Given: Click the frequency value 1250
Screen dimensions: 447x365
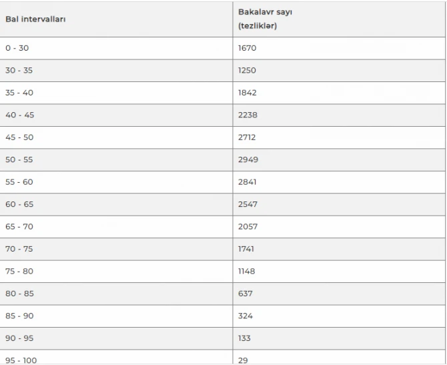Looking at the screenshot, I should [x=339, y=71].
